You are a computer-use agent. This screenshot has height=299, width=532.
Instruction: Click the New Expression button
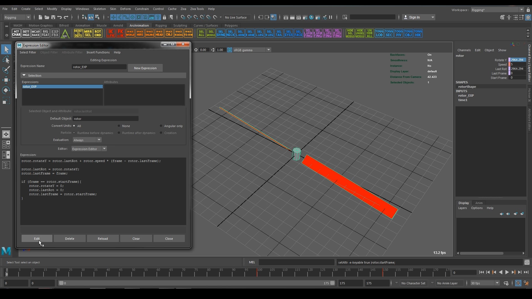(x=145, y=68)
